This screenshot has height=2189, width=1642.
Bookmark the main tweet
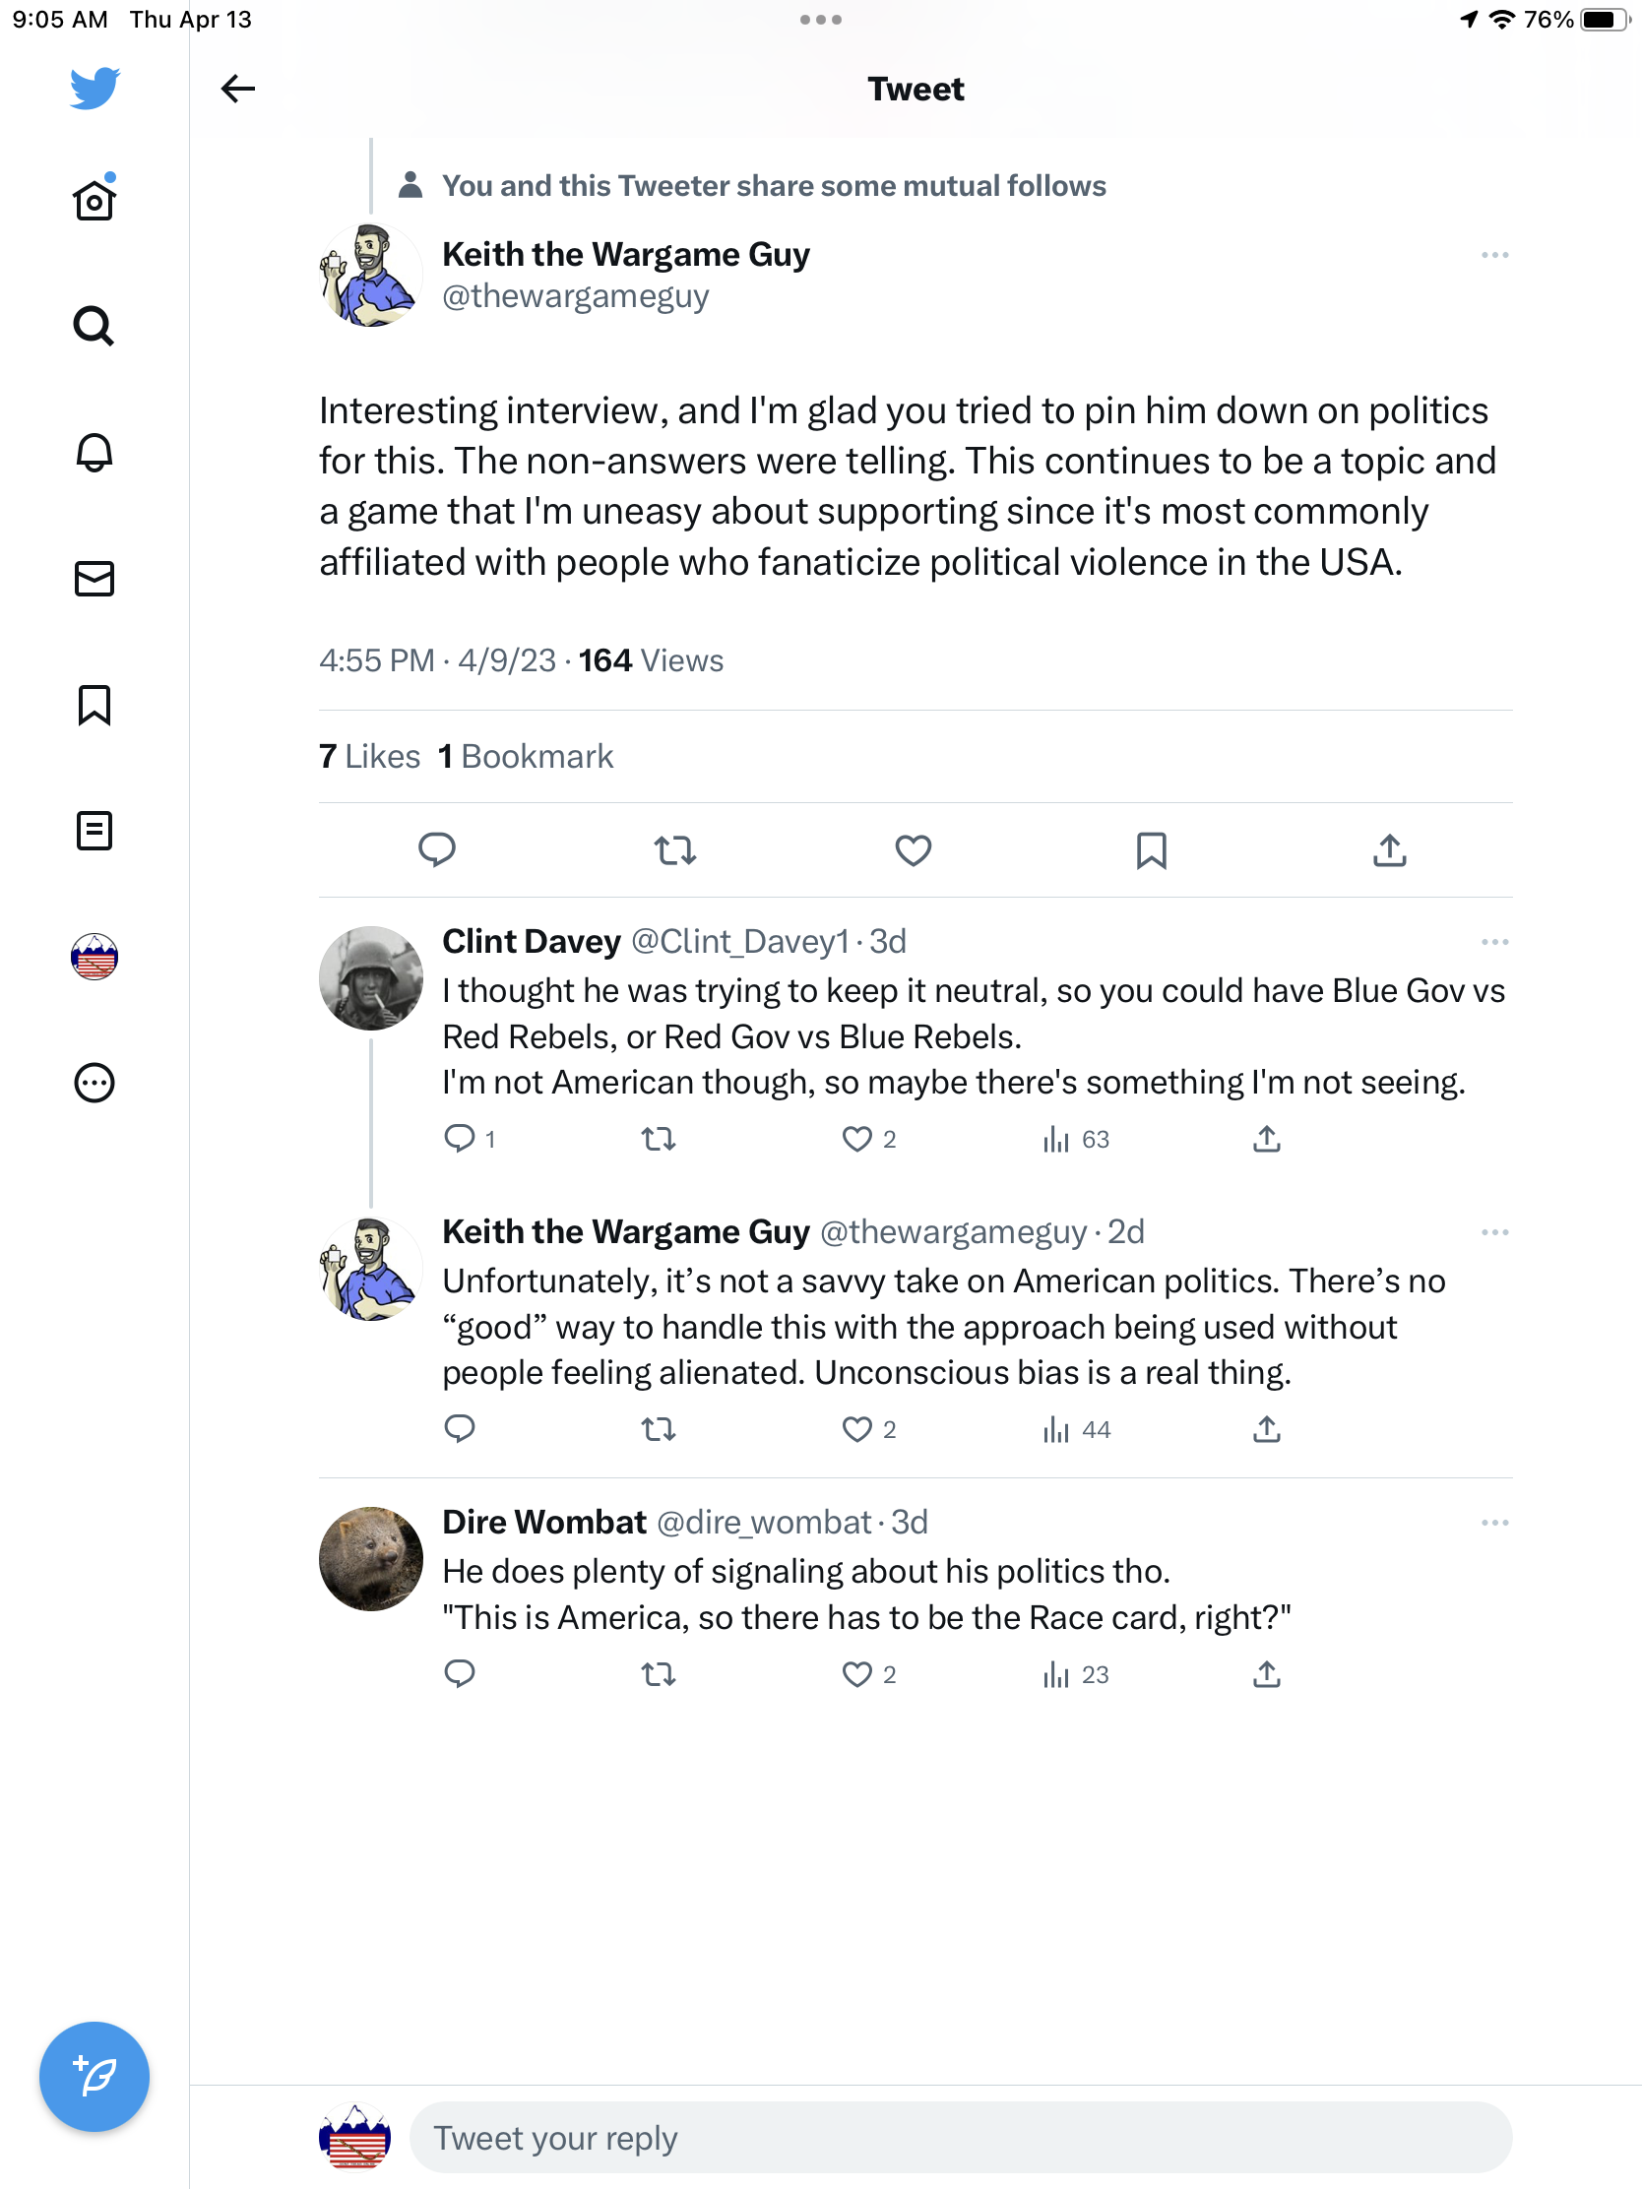(1151, 850)
